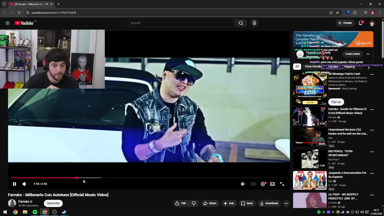Screen dimensions: 384x216
Task: Select the From Farruko filter chip
Action: tap(313, 66)
